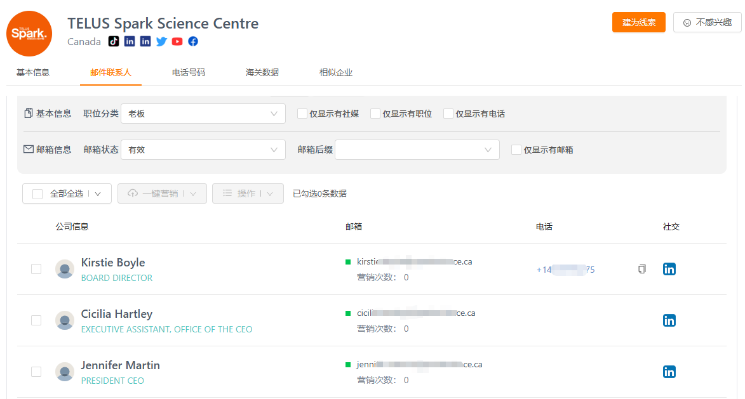Screen dimensions: 745x399
Task: Click Cicilia Hartley's avatar icon
Action: 65,320
